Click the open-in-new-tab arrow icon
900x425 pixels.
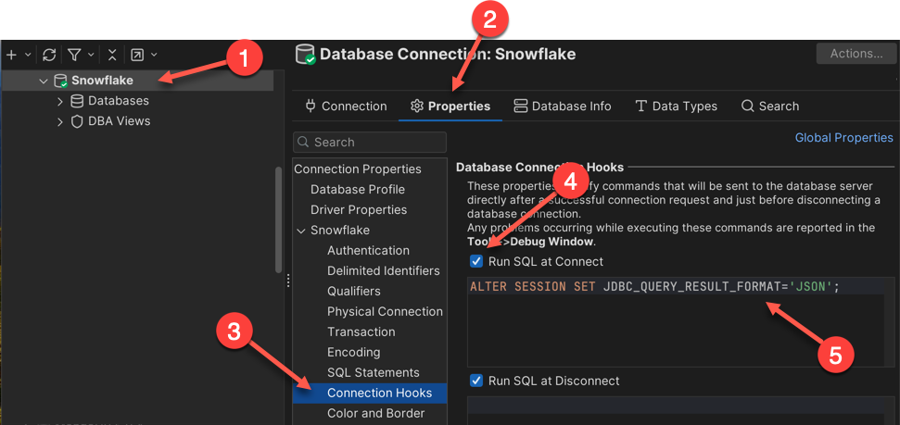[137, 55]
